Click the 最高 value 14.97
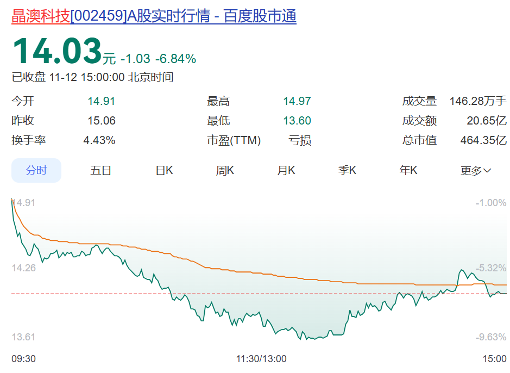 point(297,101)
